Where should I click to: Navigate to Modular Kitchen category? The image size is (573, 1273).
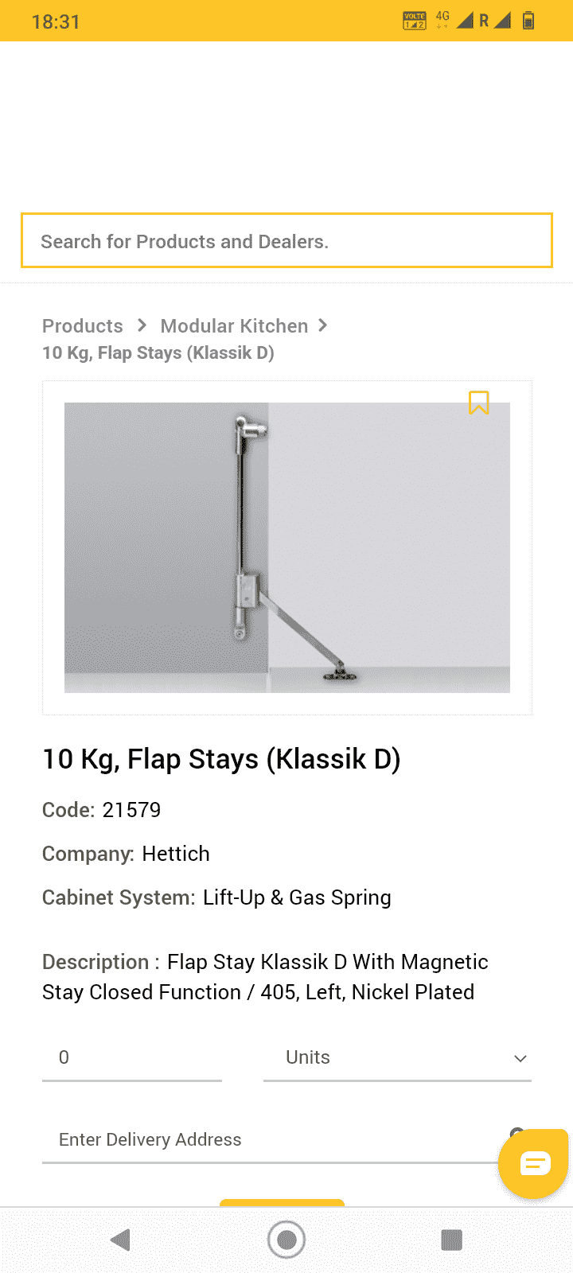tap(234, 326)
